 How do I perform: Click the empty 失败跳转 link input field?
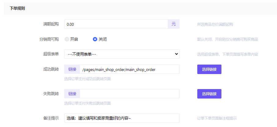(129, 94)
